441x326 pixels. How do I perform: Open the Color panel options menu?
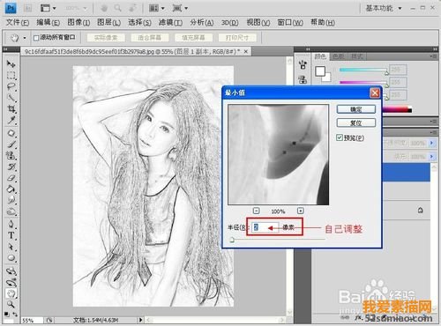tap(433, 56)
